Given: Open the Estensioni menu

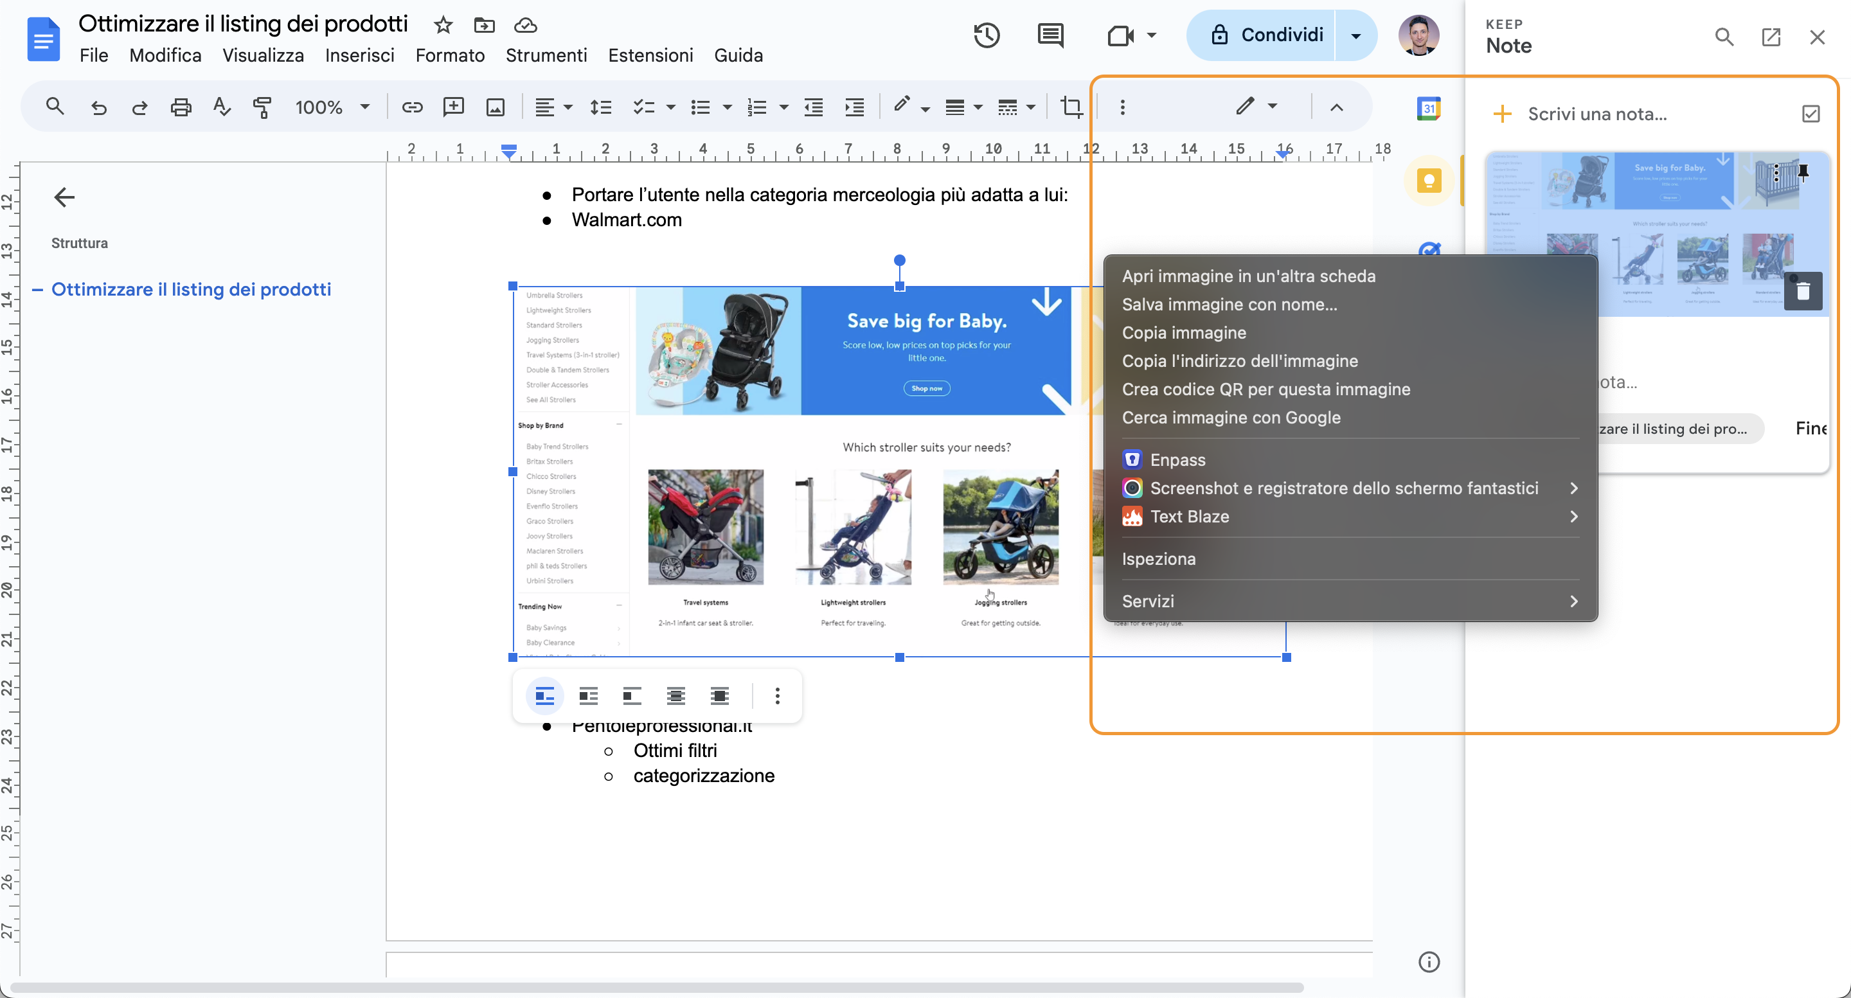Looking at the screenshot, I should click(650, 55).
